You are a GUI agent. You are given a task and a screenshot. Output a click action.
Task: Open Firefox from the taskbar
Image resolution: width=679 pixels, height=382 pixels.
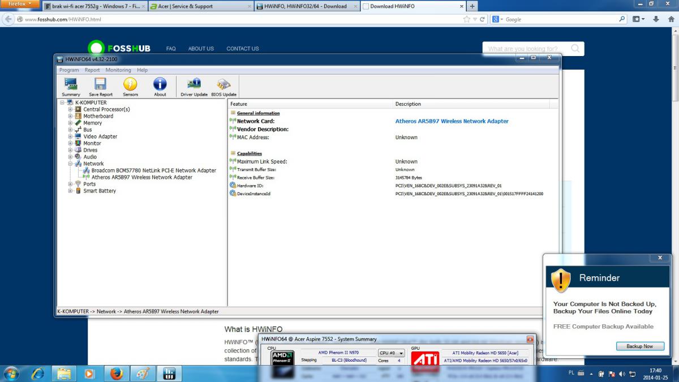pos(116,374)
